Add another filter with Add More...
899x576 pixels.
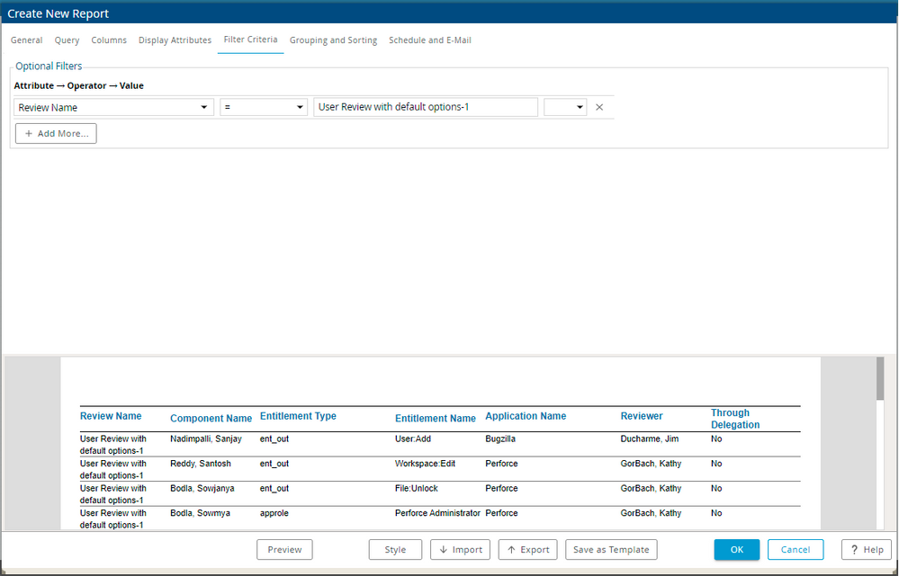[56, 133]
